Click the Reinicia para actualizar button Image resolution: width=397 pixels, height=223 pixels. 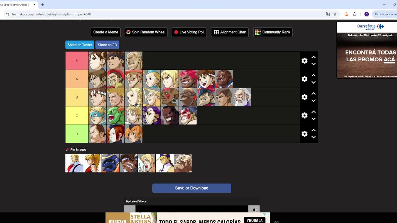(x=386, y=14)
